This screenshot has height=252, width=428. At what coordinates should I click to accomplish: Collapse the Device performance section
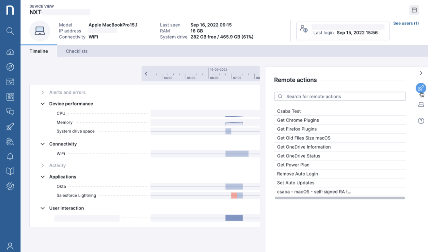42,104
